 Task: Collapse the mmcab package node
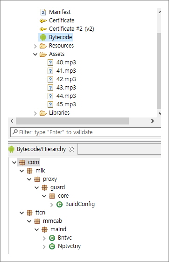click(29, 221)
